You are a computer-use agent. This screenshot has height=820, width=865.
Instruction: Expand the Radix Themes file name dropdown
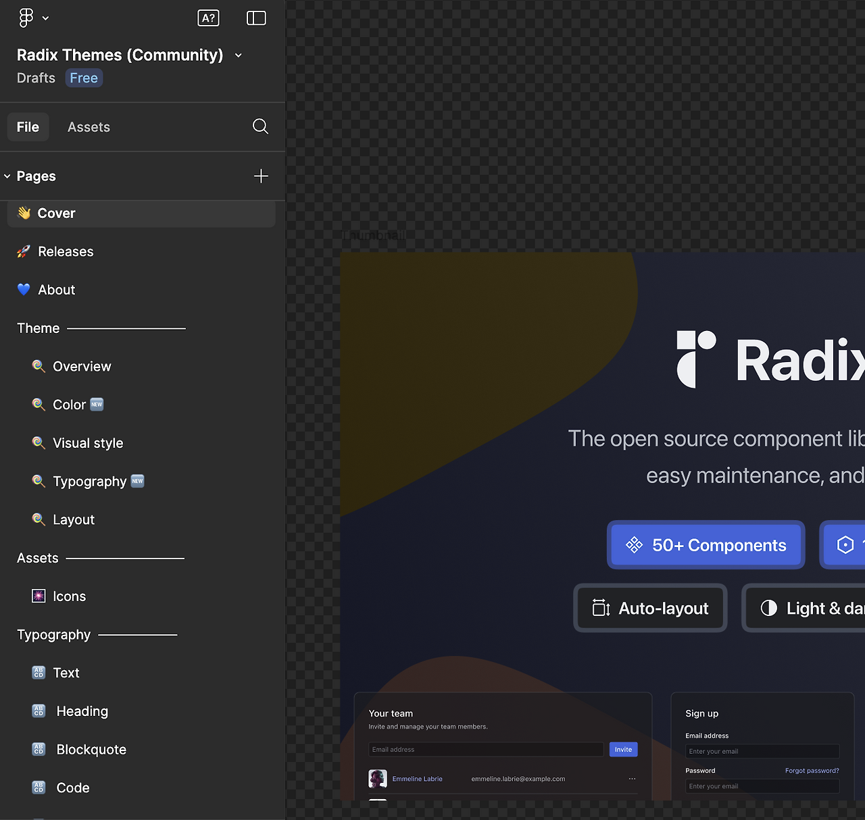pos(239,55)
